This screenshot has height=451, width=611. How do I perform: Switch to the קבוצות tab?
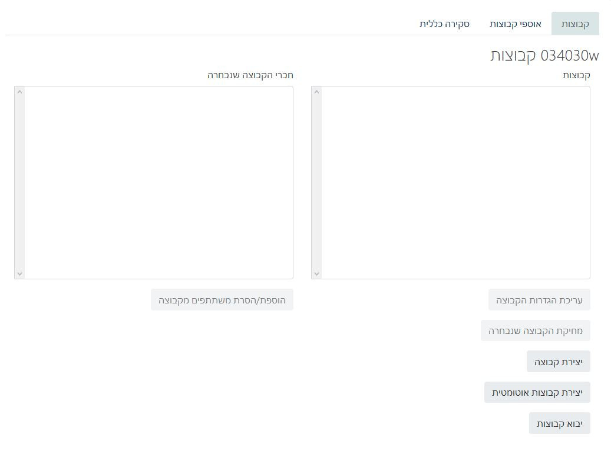[574, 24]
